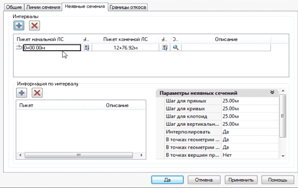298x188 pixels.
Task: Open the Линии сечения tab
Action: [43, 7]
